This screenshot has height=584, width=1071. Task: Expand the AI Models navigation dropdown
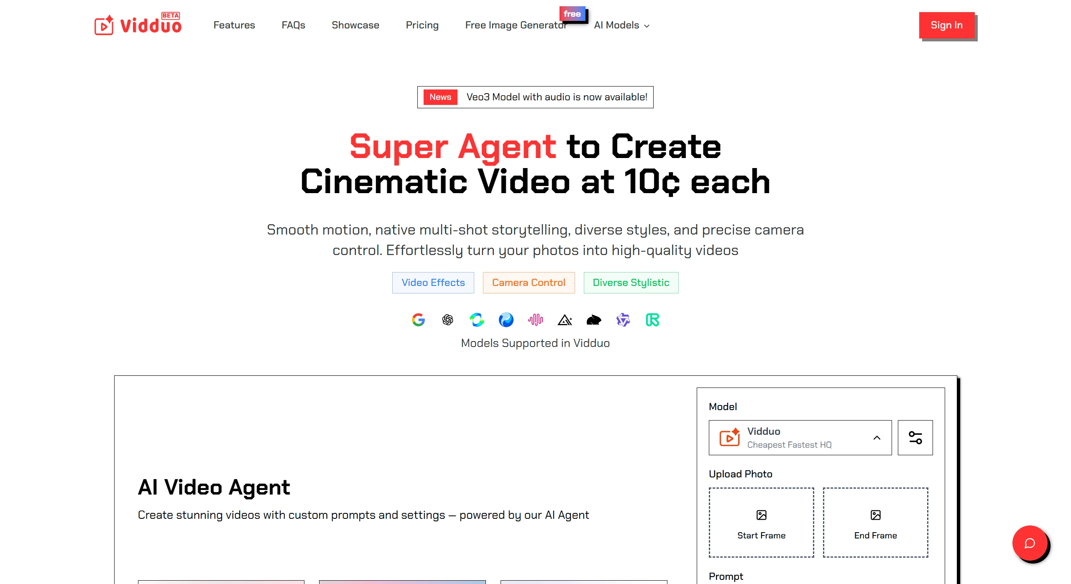point(621,25)
